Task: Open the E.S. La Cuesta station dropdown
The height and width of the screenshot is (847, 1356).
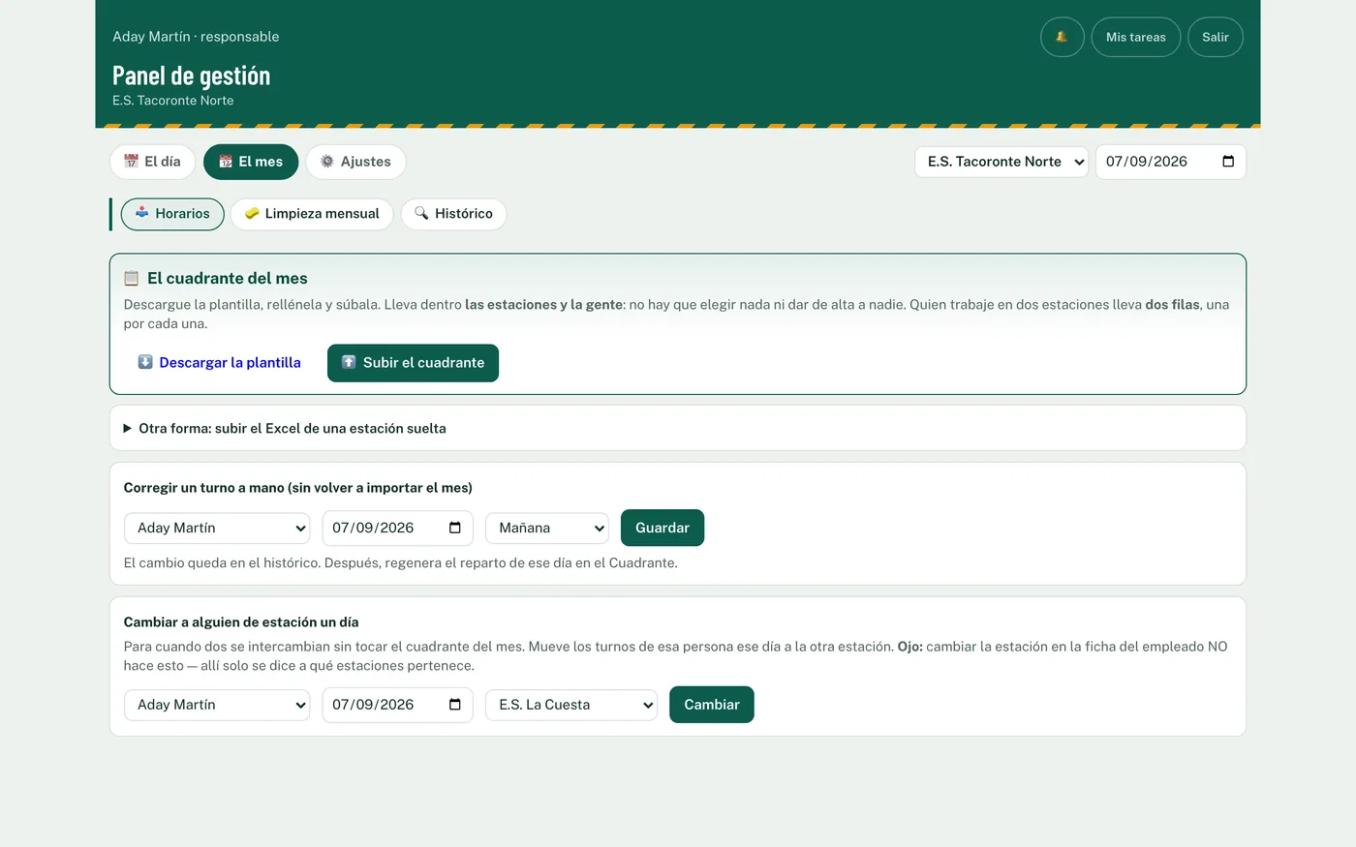Action: click(571, 705)
